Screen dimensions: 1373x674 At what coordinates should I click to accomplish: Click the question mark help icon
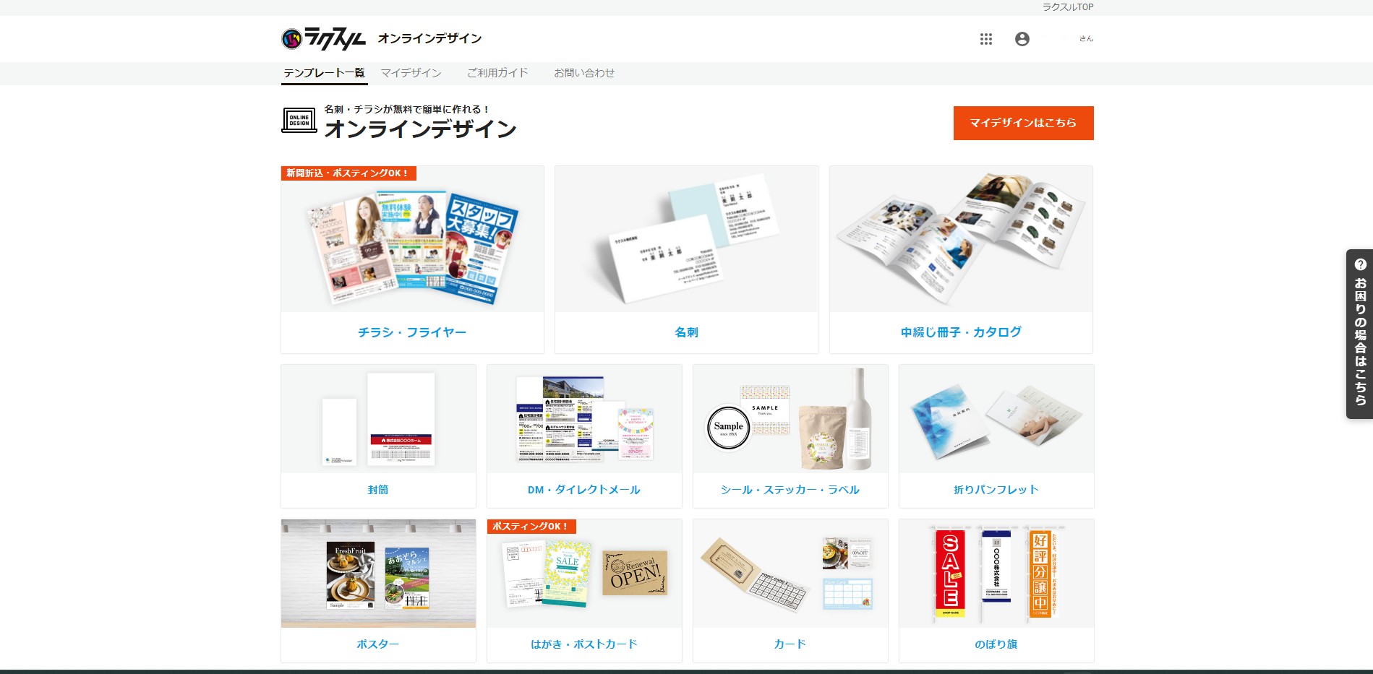click(x=1360, y=264)
